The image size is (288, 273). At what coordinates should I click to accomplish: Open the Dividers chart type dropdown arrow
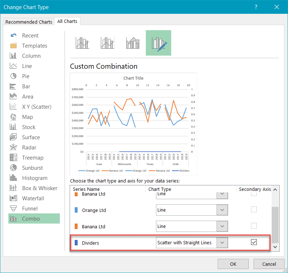pos(222,242)
